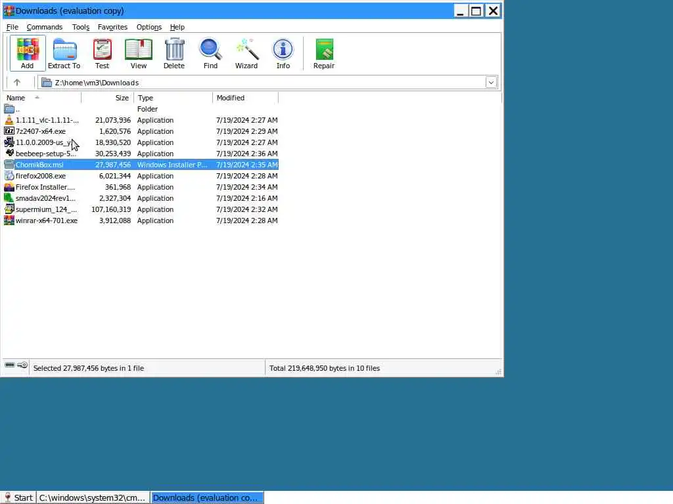This screenshot has height=504, width=673.
Task: Select the file name firefox2008.exe
Action: point(41,176)
